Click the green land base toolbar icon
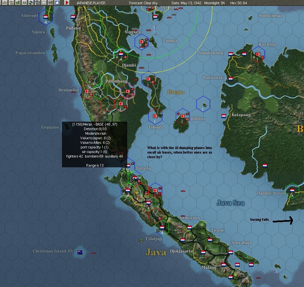The height and width of the screenshot is (287, 304). pyautogui.click(x=18, y=3)
